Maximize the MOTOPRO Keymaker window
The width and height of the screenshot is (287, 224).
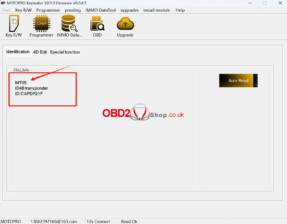pos(265,3)
